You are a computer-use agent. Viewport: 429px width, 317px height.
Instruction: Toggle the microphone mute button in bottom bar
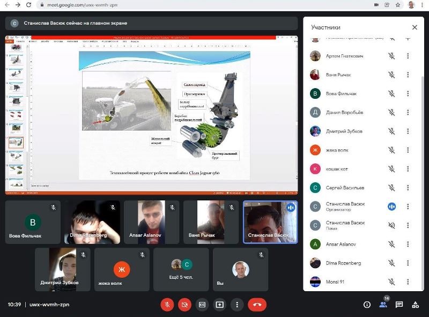[x=167, y=305]
